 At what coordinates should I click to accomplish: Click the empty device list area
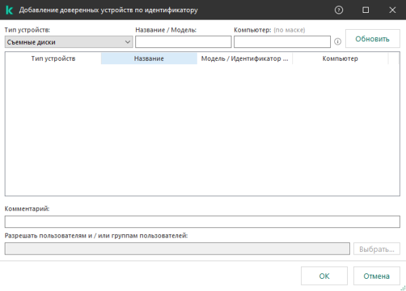point(202,129)
